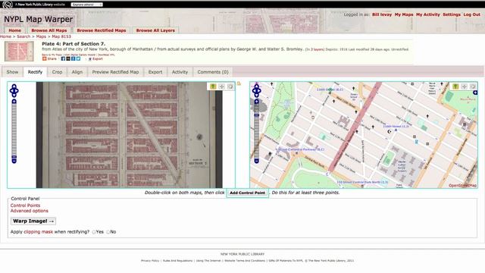Click the orange Share icon
Screen dimensions: 485x273
[44, 58]
